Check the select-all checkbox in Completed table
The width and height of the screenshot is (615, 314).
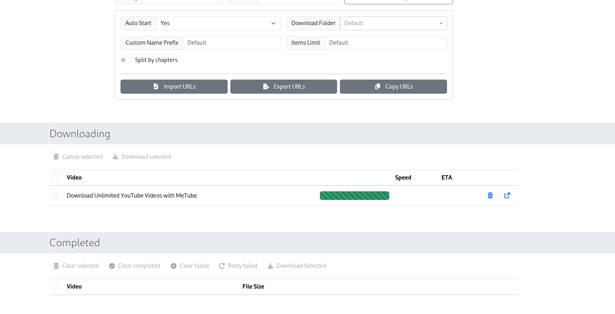[x=55, y=286]
